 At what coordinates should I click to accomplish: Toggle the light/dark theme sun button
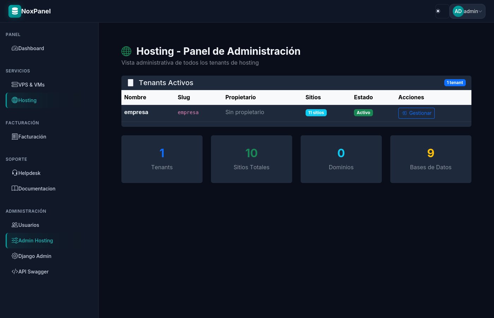[438, 11]
